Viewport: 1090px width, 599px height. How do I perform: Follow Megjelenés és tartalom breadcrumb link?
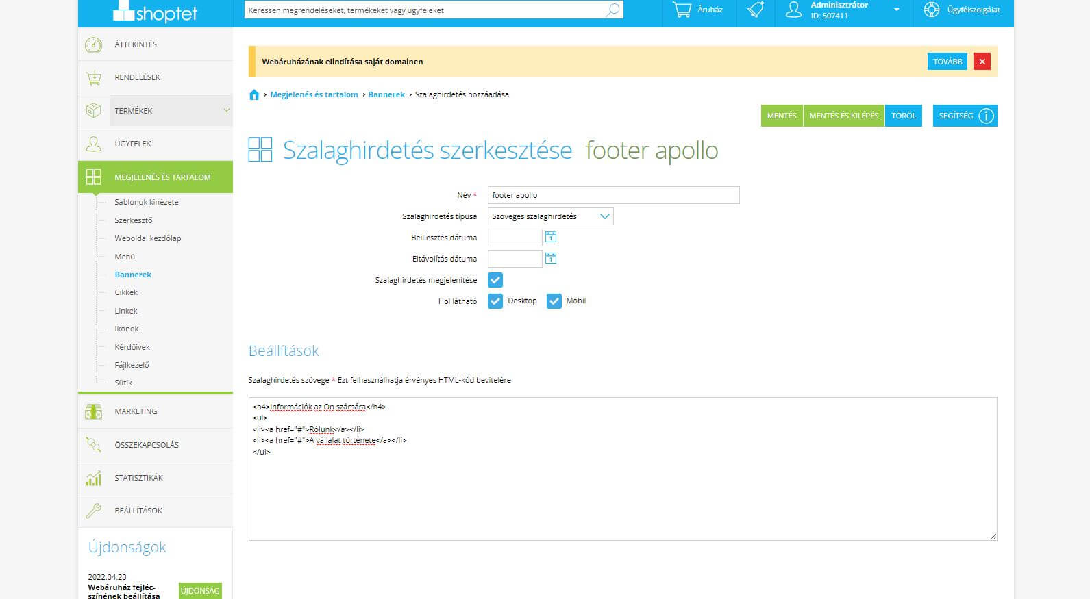pyautogui.click(x=314, y=94)
